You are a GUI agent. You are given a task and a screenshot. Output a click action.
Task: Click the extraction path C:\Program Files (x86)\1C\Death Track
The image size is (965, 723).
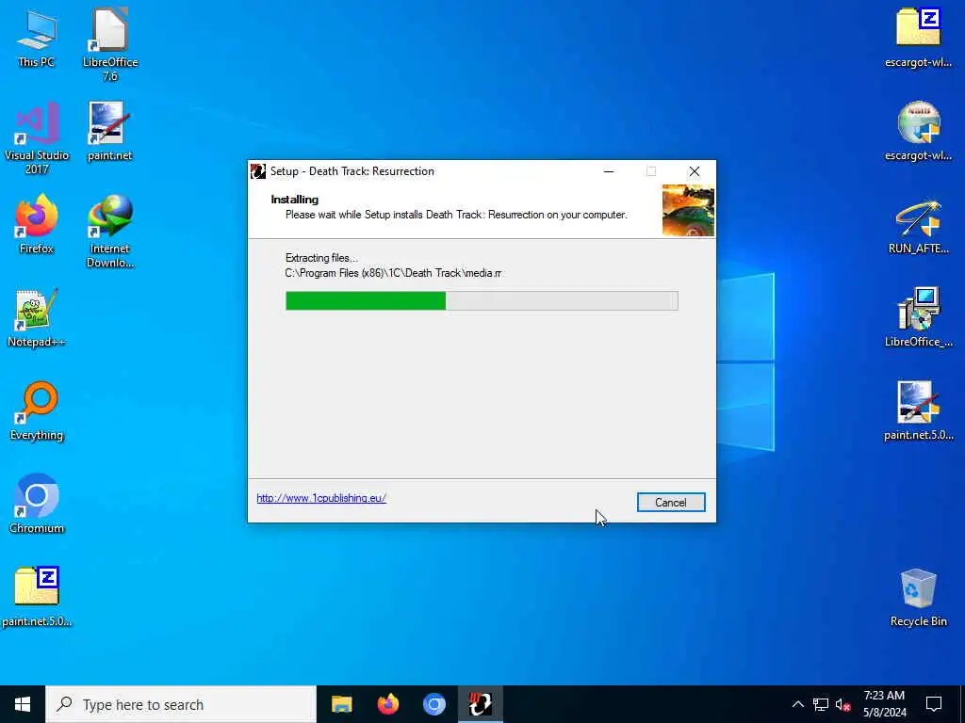click(x=393, y=273)
